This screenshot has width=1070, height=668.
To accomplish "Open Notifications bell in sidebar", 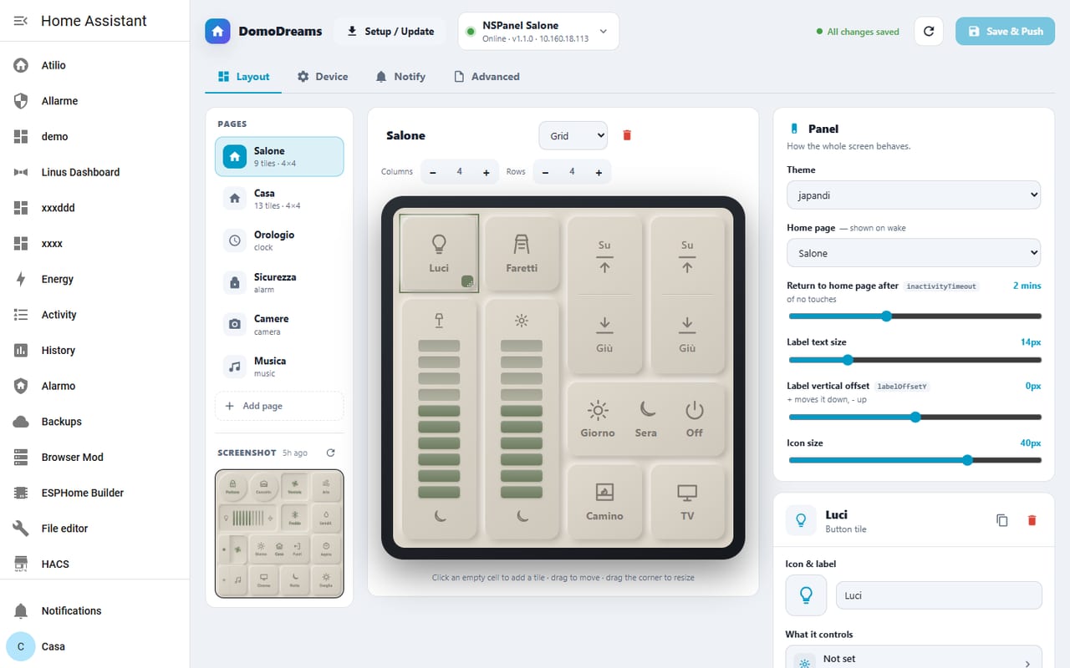I will tap(94, 611).
